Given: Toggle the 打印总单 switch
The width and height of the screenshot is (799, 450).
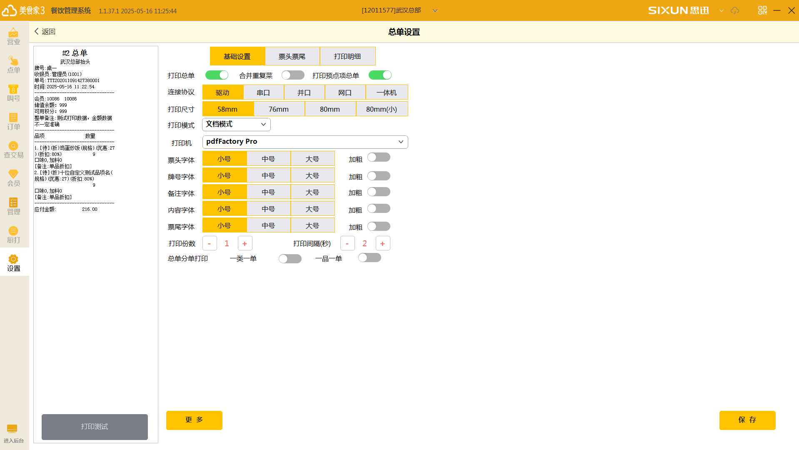Looking at the screenshot, I should point(217,75).
